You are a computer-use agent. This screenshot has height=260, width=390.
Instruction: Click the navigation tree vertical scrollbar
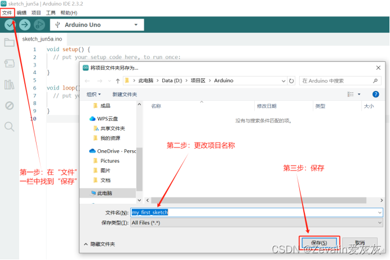[139, 169]
